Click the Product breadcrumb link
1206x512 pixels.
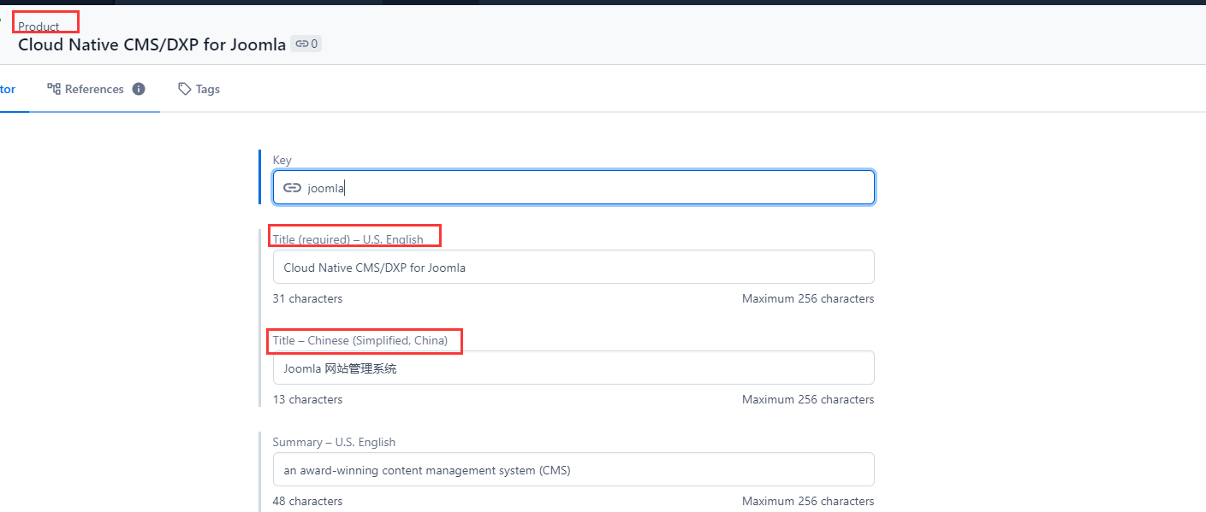click(x=40, y=26)
